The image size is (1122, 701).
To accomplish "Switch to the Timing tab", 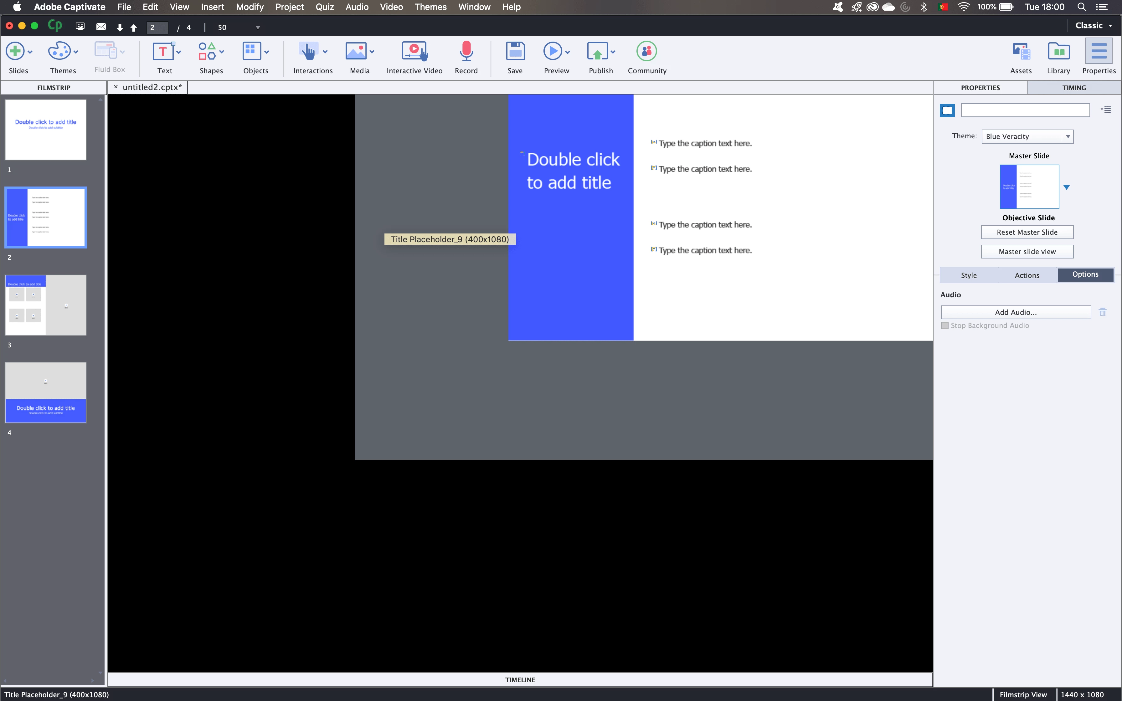I will click(1073, 88).
